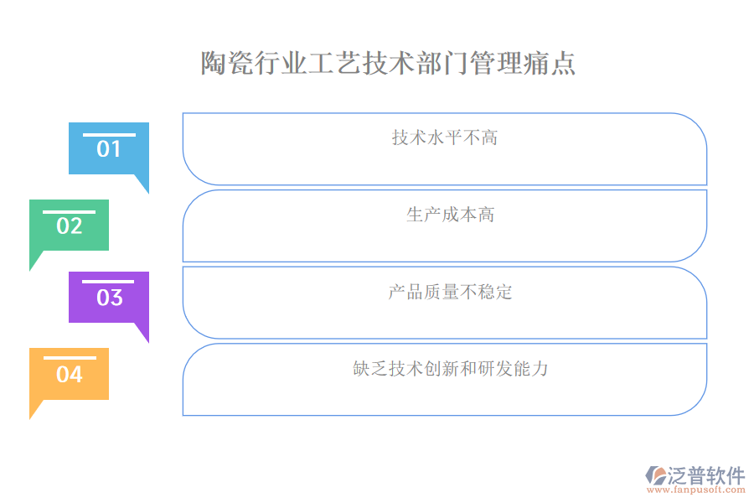Select the 生产成本高 text box
Image resolution: width=754 pixels, height=503 pixels.
pyautogui.click(x=445, y=226)
